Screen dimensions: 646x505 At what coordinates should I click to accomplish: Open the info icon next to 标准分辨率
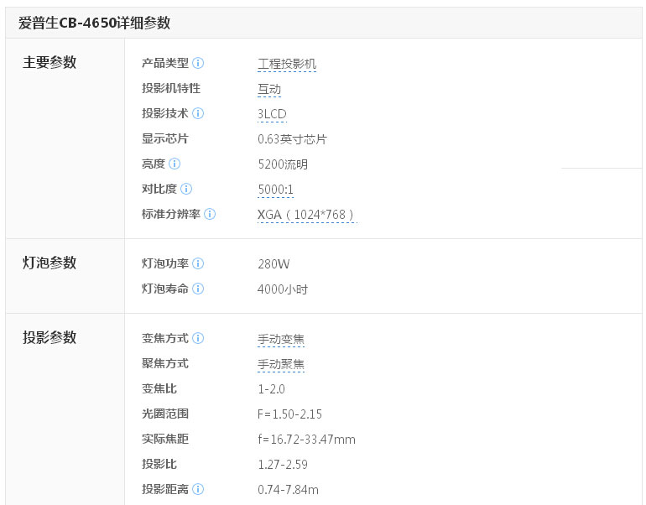tap(210, 214)
